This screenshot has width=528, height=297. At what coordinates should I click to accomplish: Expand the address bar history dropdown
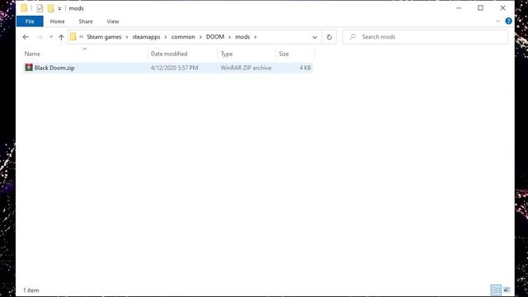tap(314, 37)
